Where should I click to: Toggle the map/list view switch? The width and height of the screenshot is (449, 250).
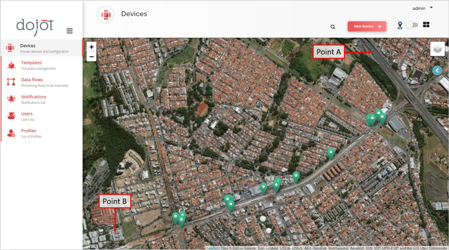tap(412, 25)
